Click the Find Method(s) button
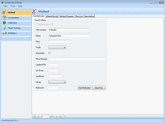This screenshot has width=165, height=123. 84,88
